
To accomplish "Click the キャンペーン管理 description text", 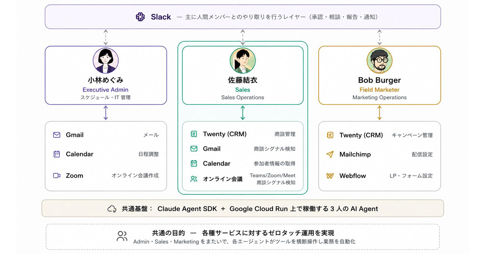I will [x=412, y=135].
